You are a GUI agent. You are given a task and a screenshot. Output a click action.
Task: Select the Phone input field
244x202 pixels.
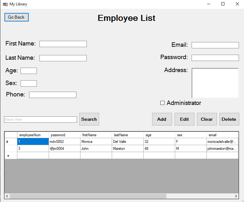(53, 95)
